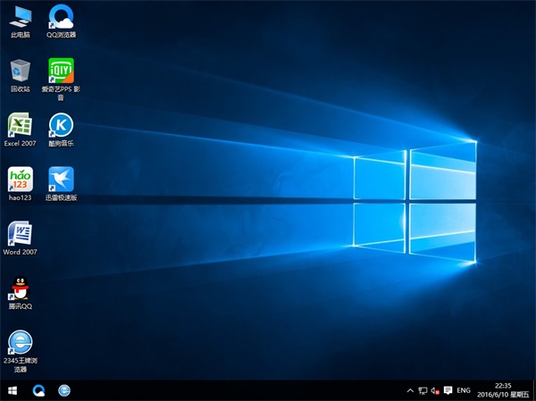Open the muted volume control
This screenshot has height=401, width=536.
pos(436,390)
